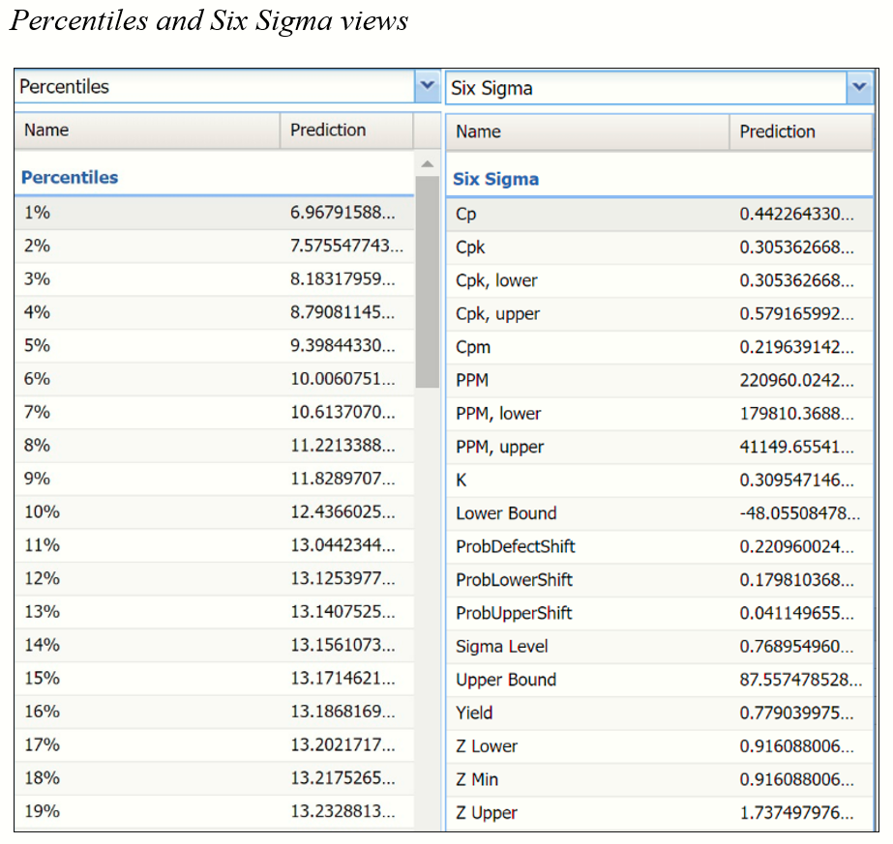Click the Six Sigma dropdown arrow
Viewport: 893px width, 844px height.
[859, 86]
